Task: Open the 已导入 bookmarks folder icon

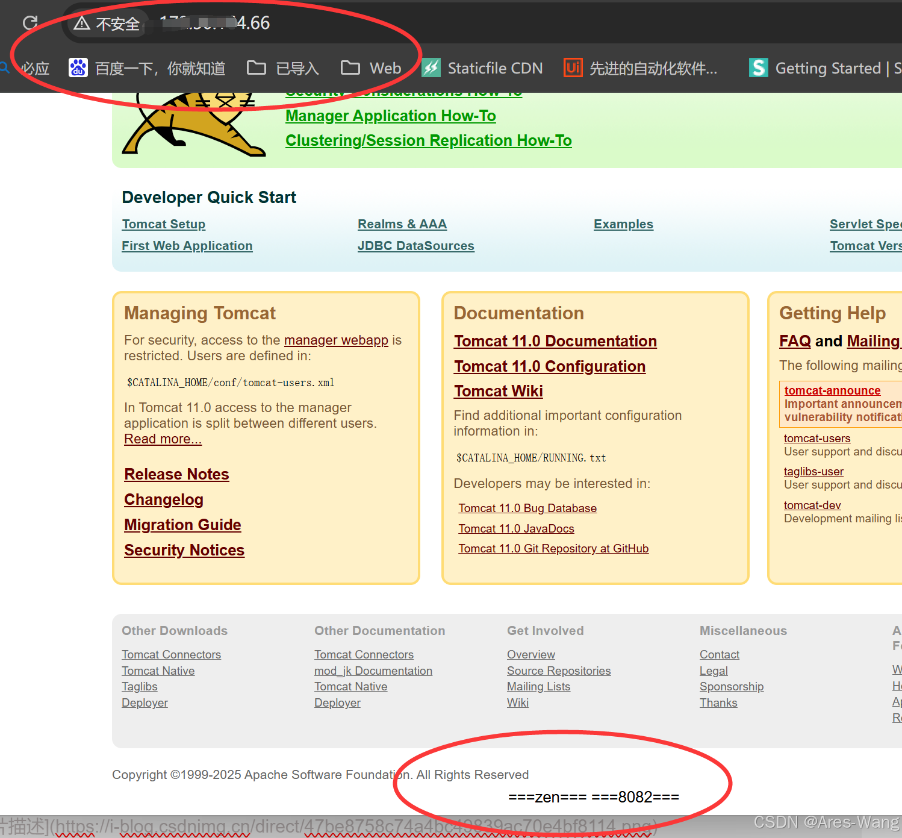Action: tap(257, 67)
